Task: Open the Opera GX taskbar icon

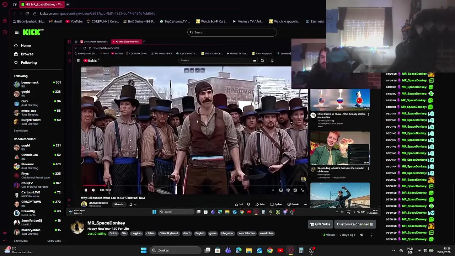Action: pyautogui.click(x=291, y=250)
